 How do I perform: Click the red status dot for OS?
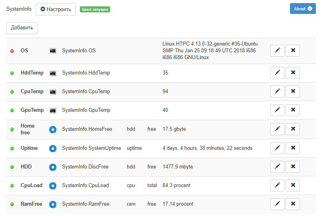[12, 51]
